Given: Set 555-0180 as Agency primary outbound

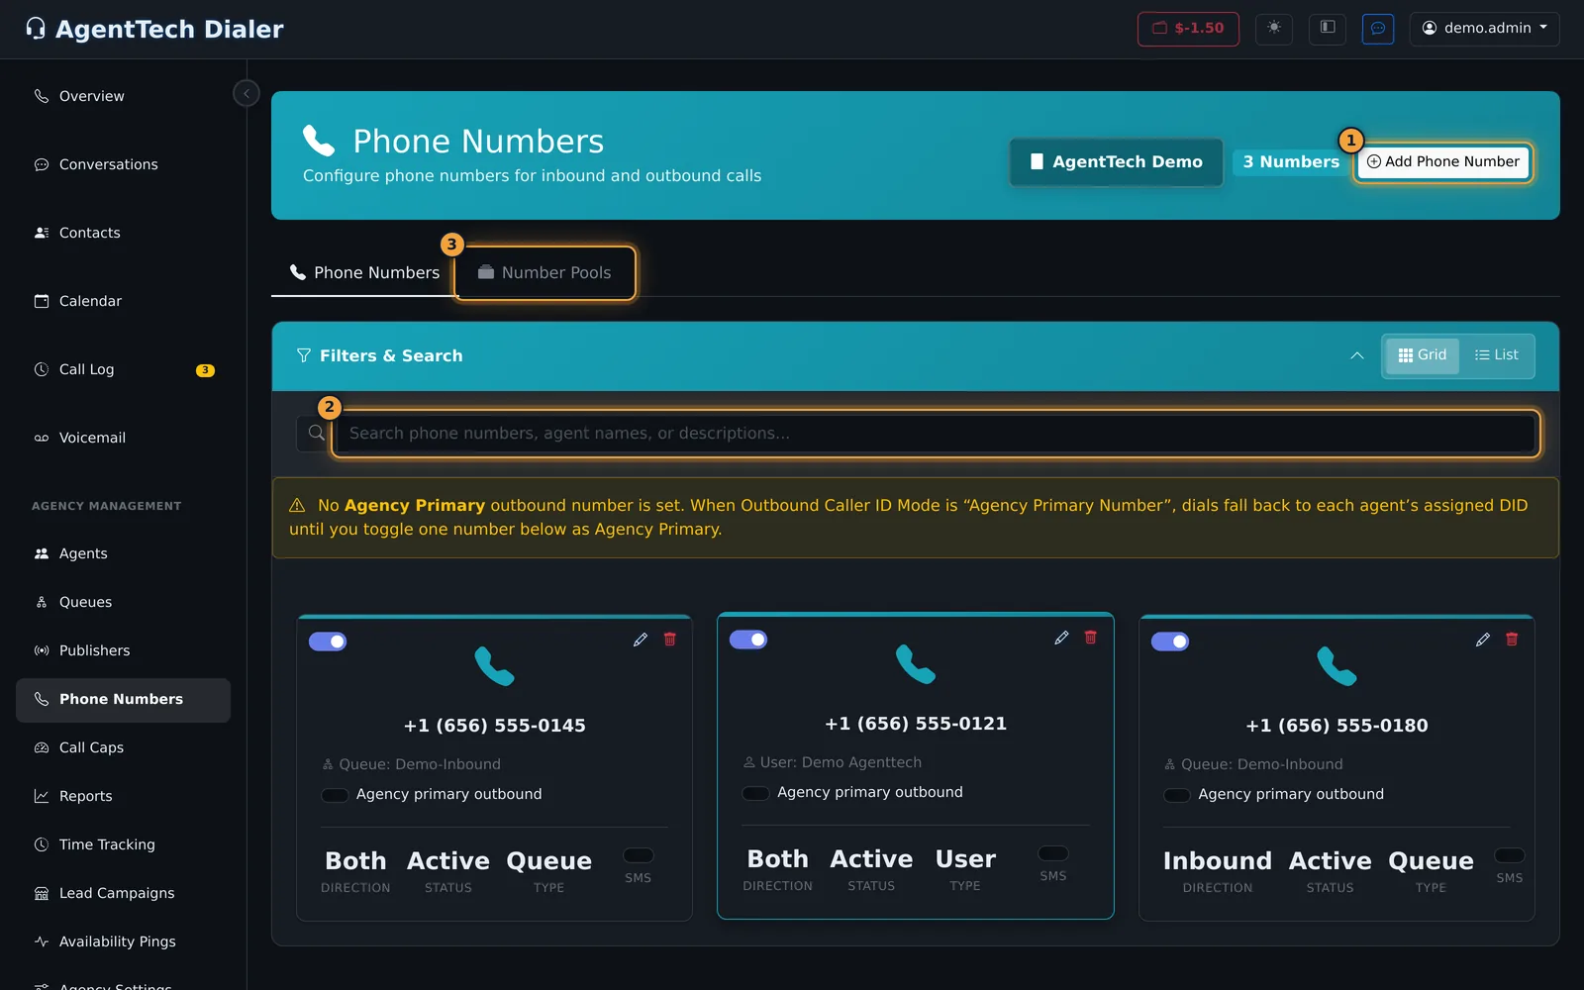Looking at the screenshot, I should click(1177, 795).
